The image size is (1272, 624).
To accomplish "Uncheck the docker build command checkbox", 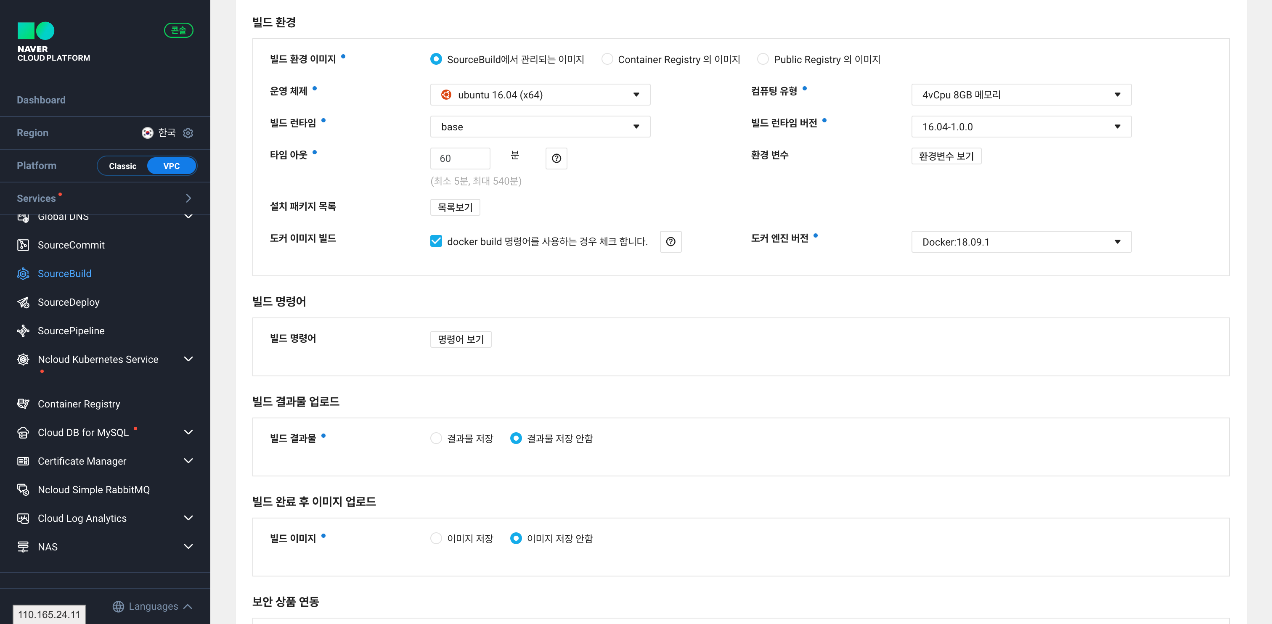I will pyautogui.click(x=435, y=241).
